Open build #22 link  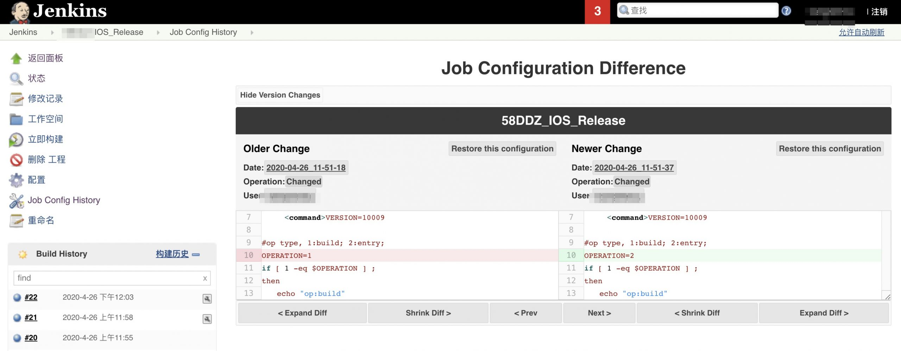pos(31,297)
